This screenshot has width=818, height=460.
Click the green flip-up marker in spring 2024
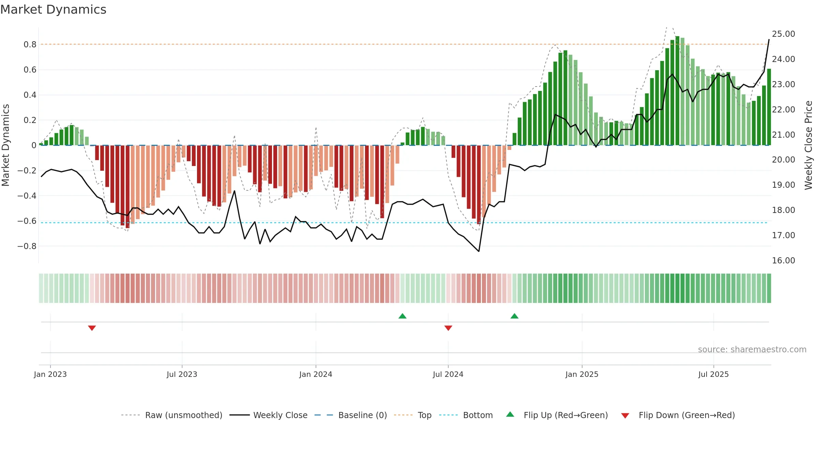tap(402, 316)
